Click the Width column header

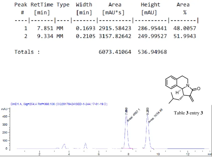click(x=84, y=5)
